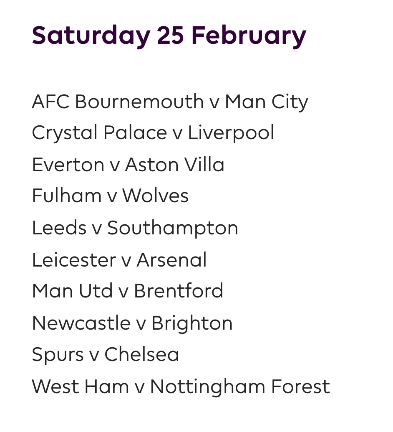Viewport: 393px width, 432px height.
Task: Click Wolves in the fixture list
Action: (155, 196)
